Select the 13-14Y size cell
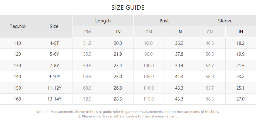The height and width of the screenshot is (122, 256). [54, 99]
